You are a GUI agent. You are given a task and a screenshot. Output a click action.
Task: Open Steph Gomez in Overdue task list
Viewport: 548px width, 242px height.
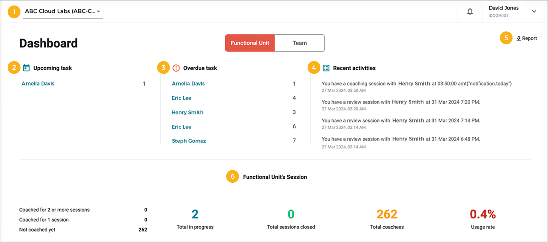click(189, 141)
